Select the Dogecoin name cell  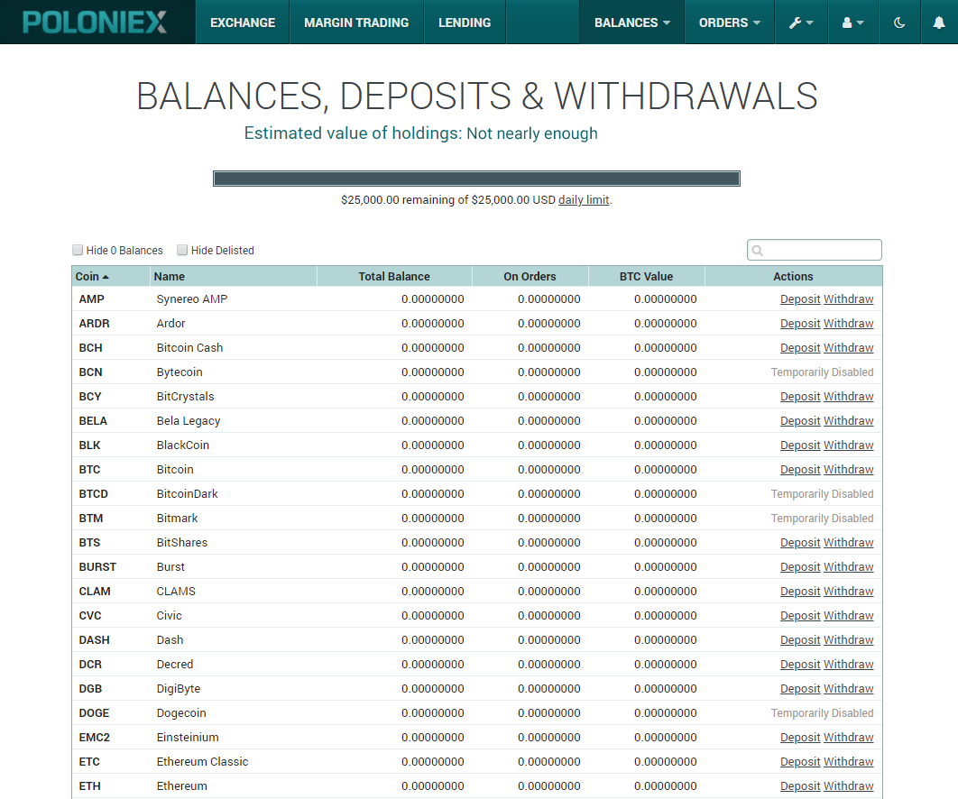181,712
